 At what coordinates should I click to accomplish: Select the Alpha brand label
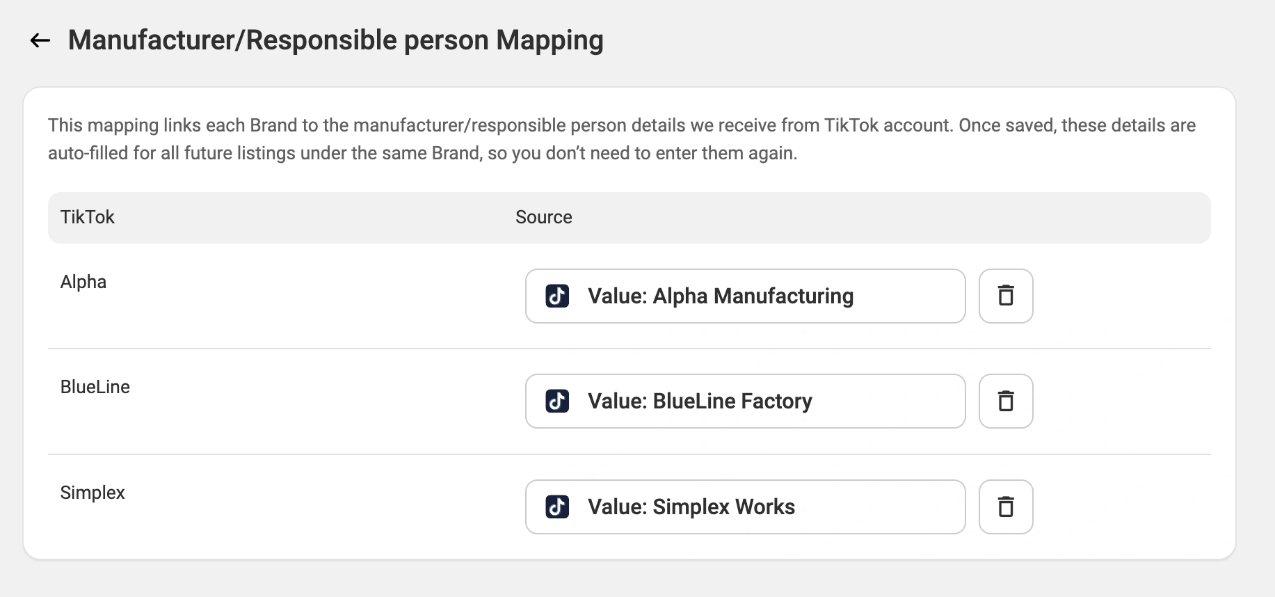click(x=83, y=282)
